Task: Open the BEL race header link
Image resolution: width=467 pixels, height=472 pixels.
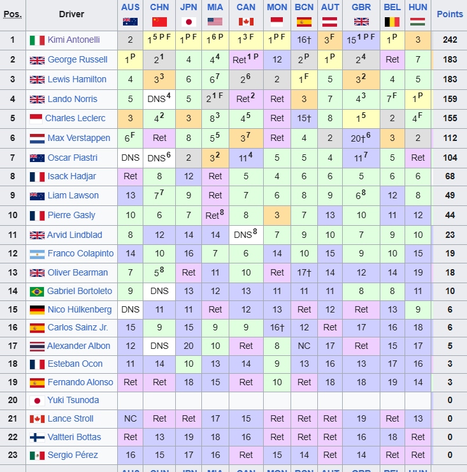Action: pos(392,7)
